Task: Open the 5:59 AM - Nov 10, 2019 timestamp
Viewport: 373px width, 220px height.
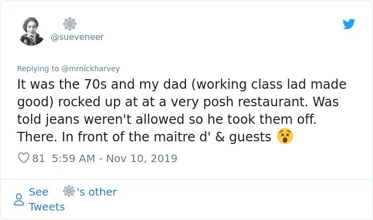Action: (x=115, y=158)
